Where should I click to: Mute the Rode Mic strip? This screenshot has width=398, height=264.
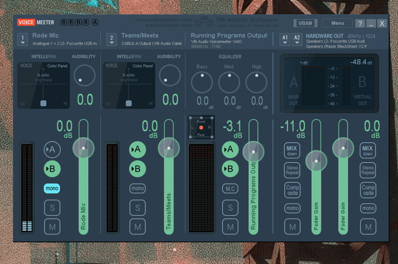[x=52, y=227]
